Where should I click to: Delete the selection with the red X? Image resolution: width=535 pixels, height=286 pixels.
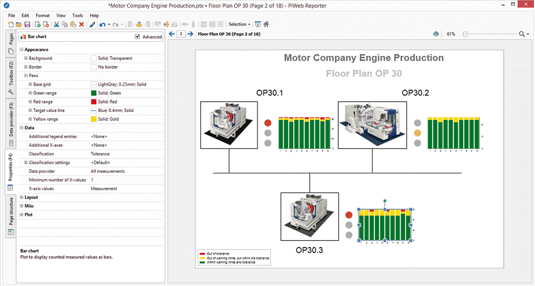[82, 25]
